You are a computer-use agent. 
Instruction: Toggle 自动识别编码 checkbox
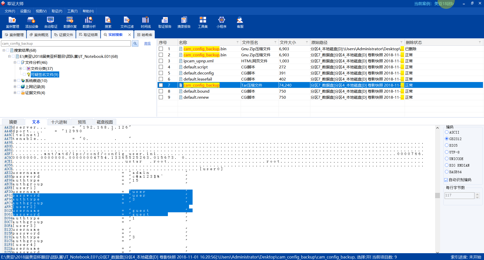pyautogui.click(x=446, y=180)
